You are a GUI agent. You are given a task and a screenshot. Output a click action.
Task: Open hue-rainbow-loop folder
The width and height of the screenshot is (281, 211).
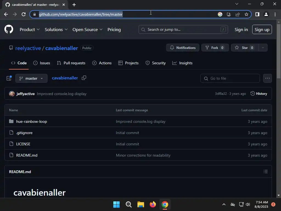32,121
